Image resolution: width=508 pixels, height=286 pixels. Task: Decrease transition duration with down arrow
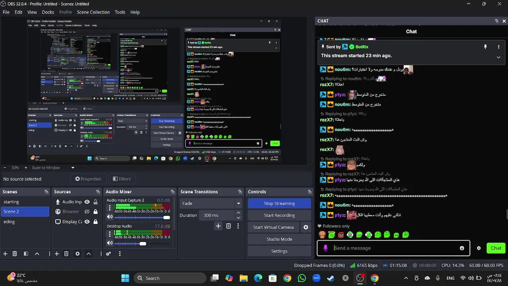tap(238, 218)
